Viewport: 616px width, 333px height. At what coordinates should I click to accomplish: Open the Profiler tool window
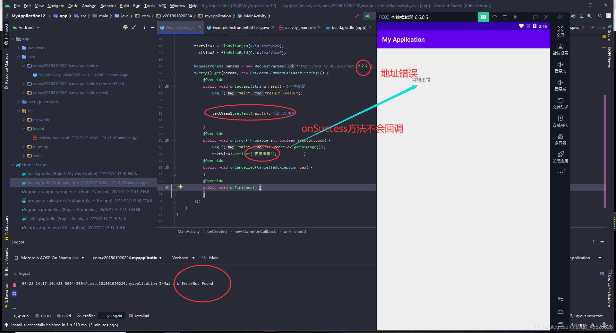point(86,316)
